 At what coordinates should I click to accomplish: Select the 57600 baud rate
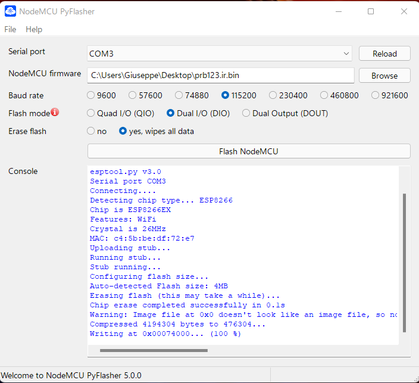click(145, 95)
